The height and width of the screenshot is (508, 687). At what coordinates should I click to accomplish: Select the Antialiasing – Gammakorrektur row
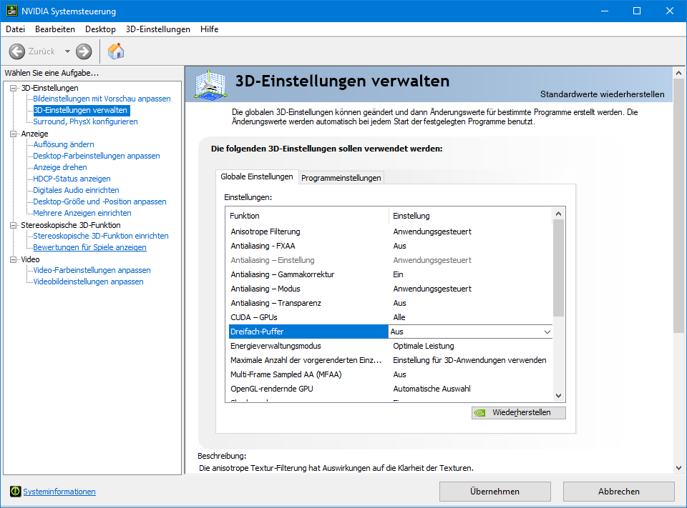(391, 274)
